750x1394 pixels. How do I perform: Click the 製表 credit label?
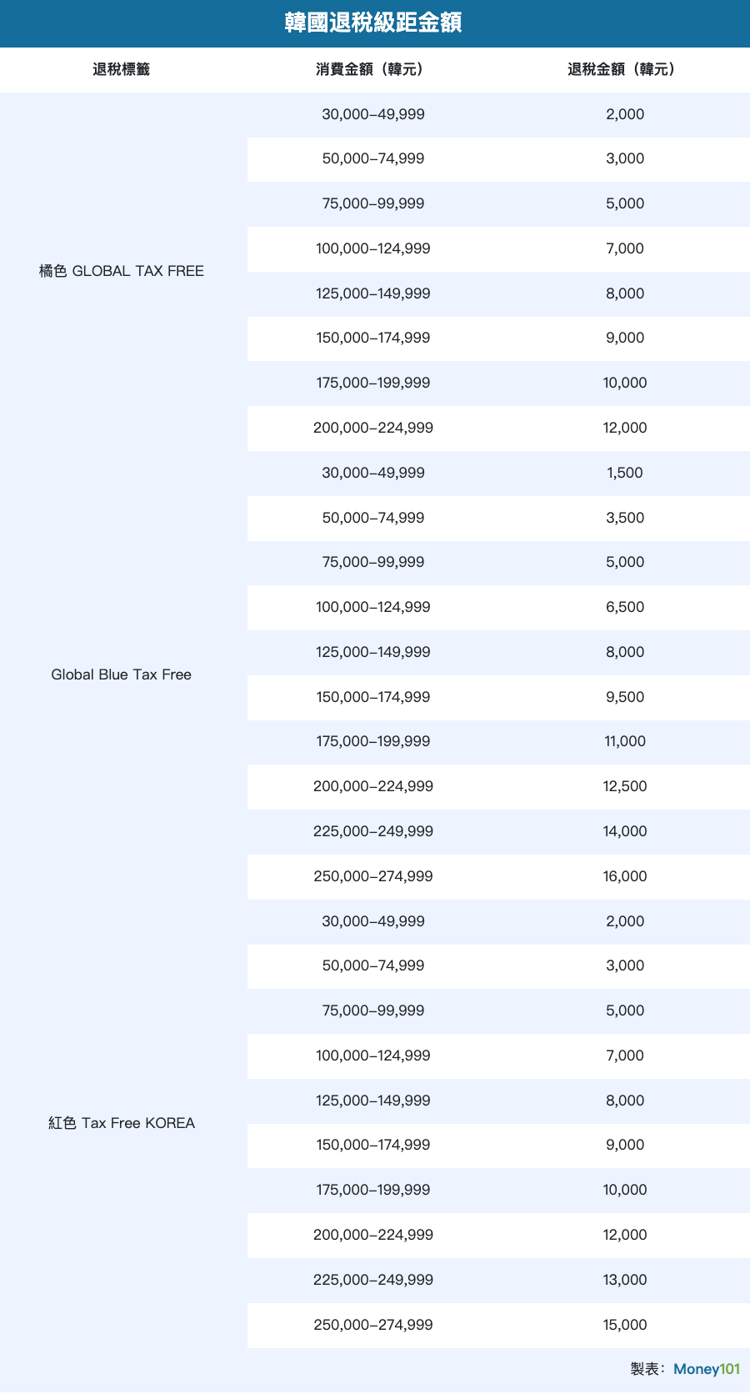(x=647, y=1369)
